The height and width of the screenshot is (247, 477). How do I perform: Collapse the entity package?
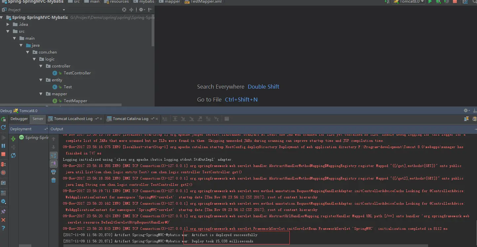[41, 80]
